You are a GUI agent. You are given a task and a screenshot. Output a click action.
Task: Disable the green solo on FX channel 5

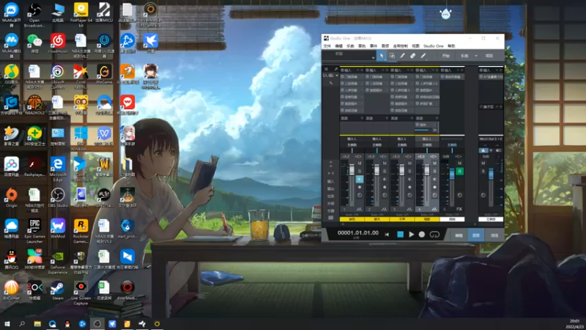(460, 172)
